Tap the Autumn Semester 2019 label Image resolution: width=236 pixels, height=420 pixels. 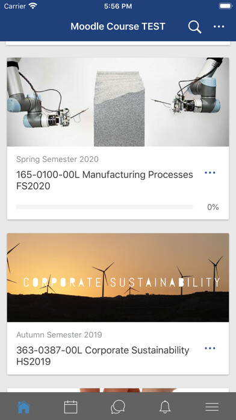tap(59, 335)
